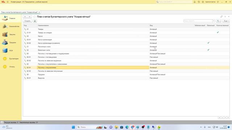Click the copy-create icon next to Создать

[35, 21]
